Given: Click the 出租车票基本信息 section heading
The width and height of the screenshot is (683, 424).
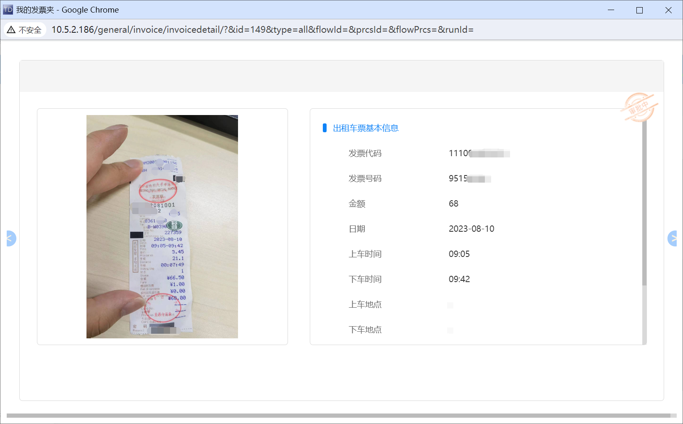Looking at the screenshot, I should click(366, 128).
